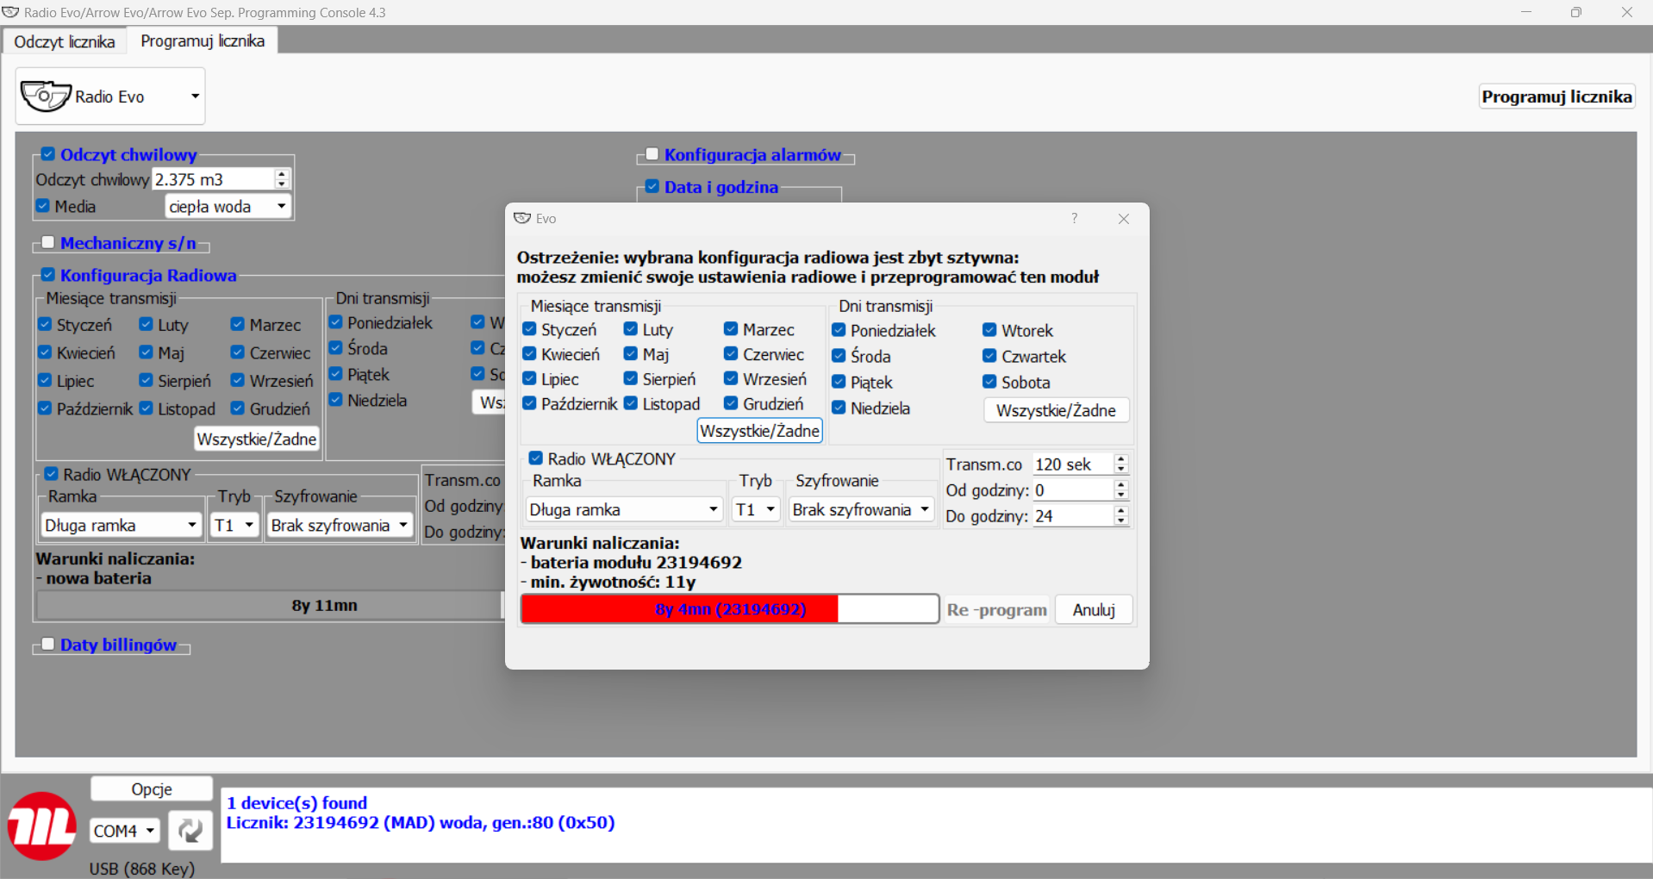This screenshot has height=879, width=1653.
Task: Open Brak szyfrowania dropdown in the dialog
Action: tap(862, 509)
